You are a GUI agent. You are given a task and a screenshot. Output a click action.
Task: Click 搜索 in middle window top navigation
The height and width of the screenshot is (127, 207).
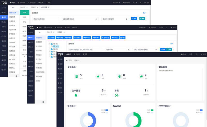click(x=75, y=28)
